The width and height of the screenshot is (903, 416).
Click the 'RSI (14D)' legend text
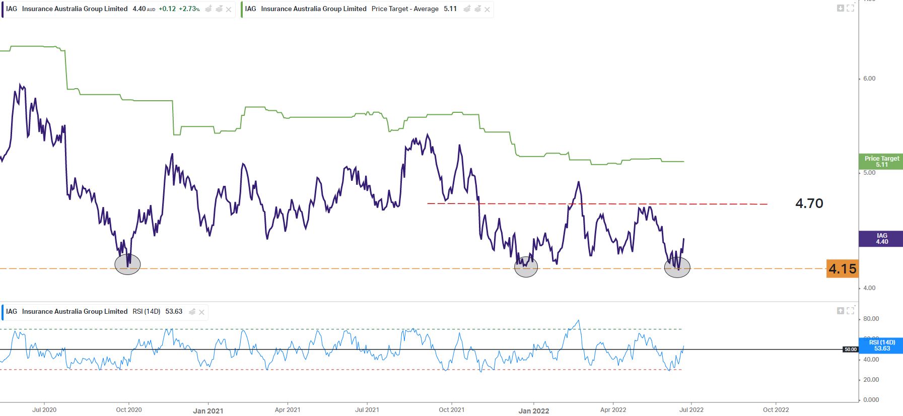(147, 312)
